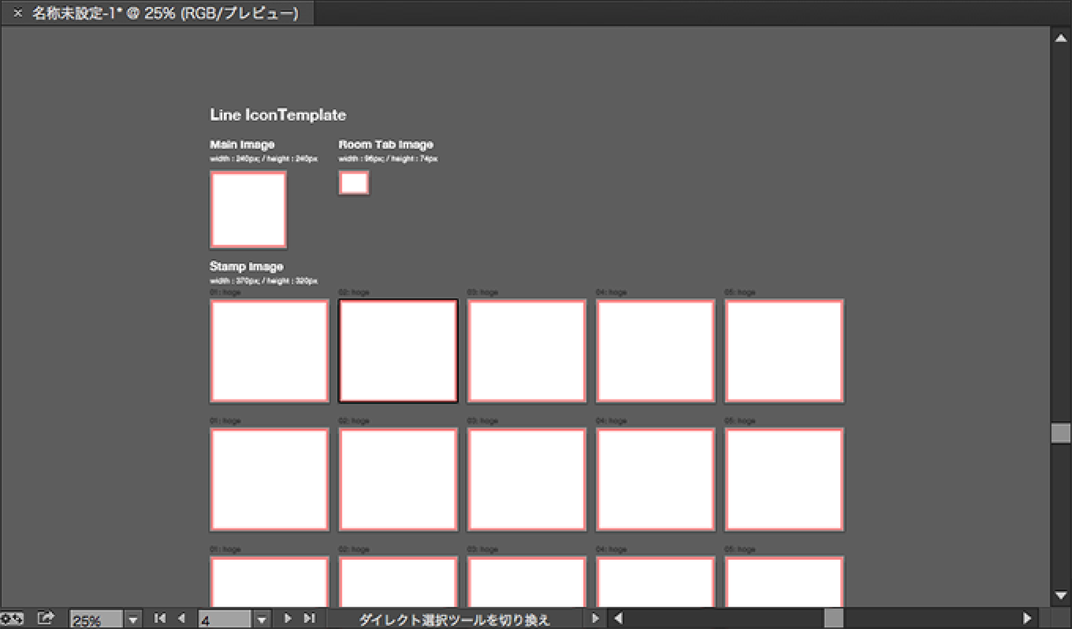
Task: Click the top-row 05: hoge label text
Action: pos(739,293)
